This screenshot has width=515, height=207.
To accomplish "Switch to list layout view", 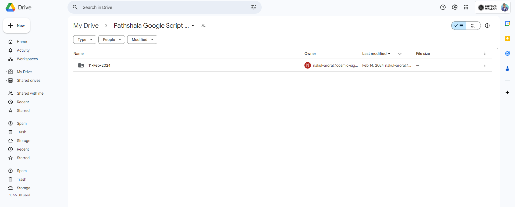I will pyautogui.click(x=459, y=26).
